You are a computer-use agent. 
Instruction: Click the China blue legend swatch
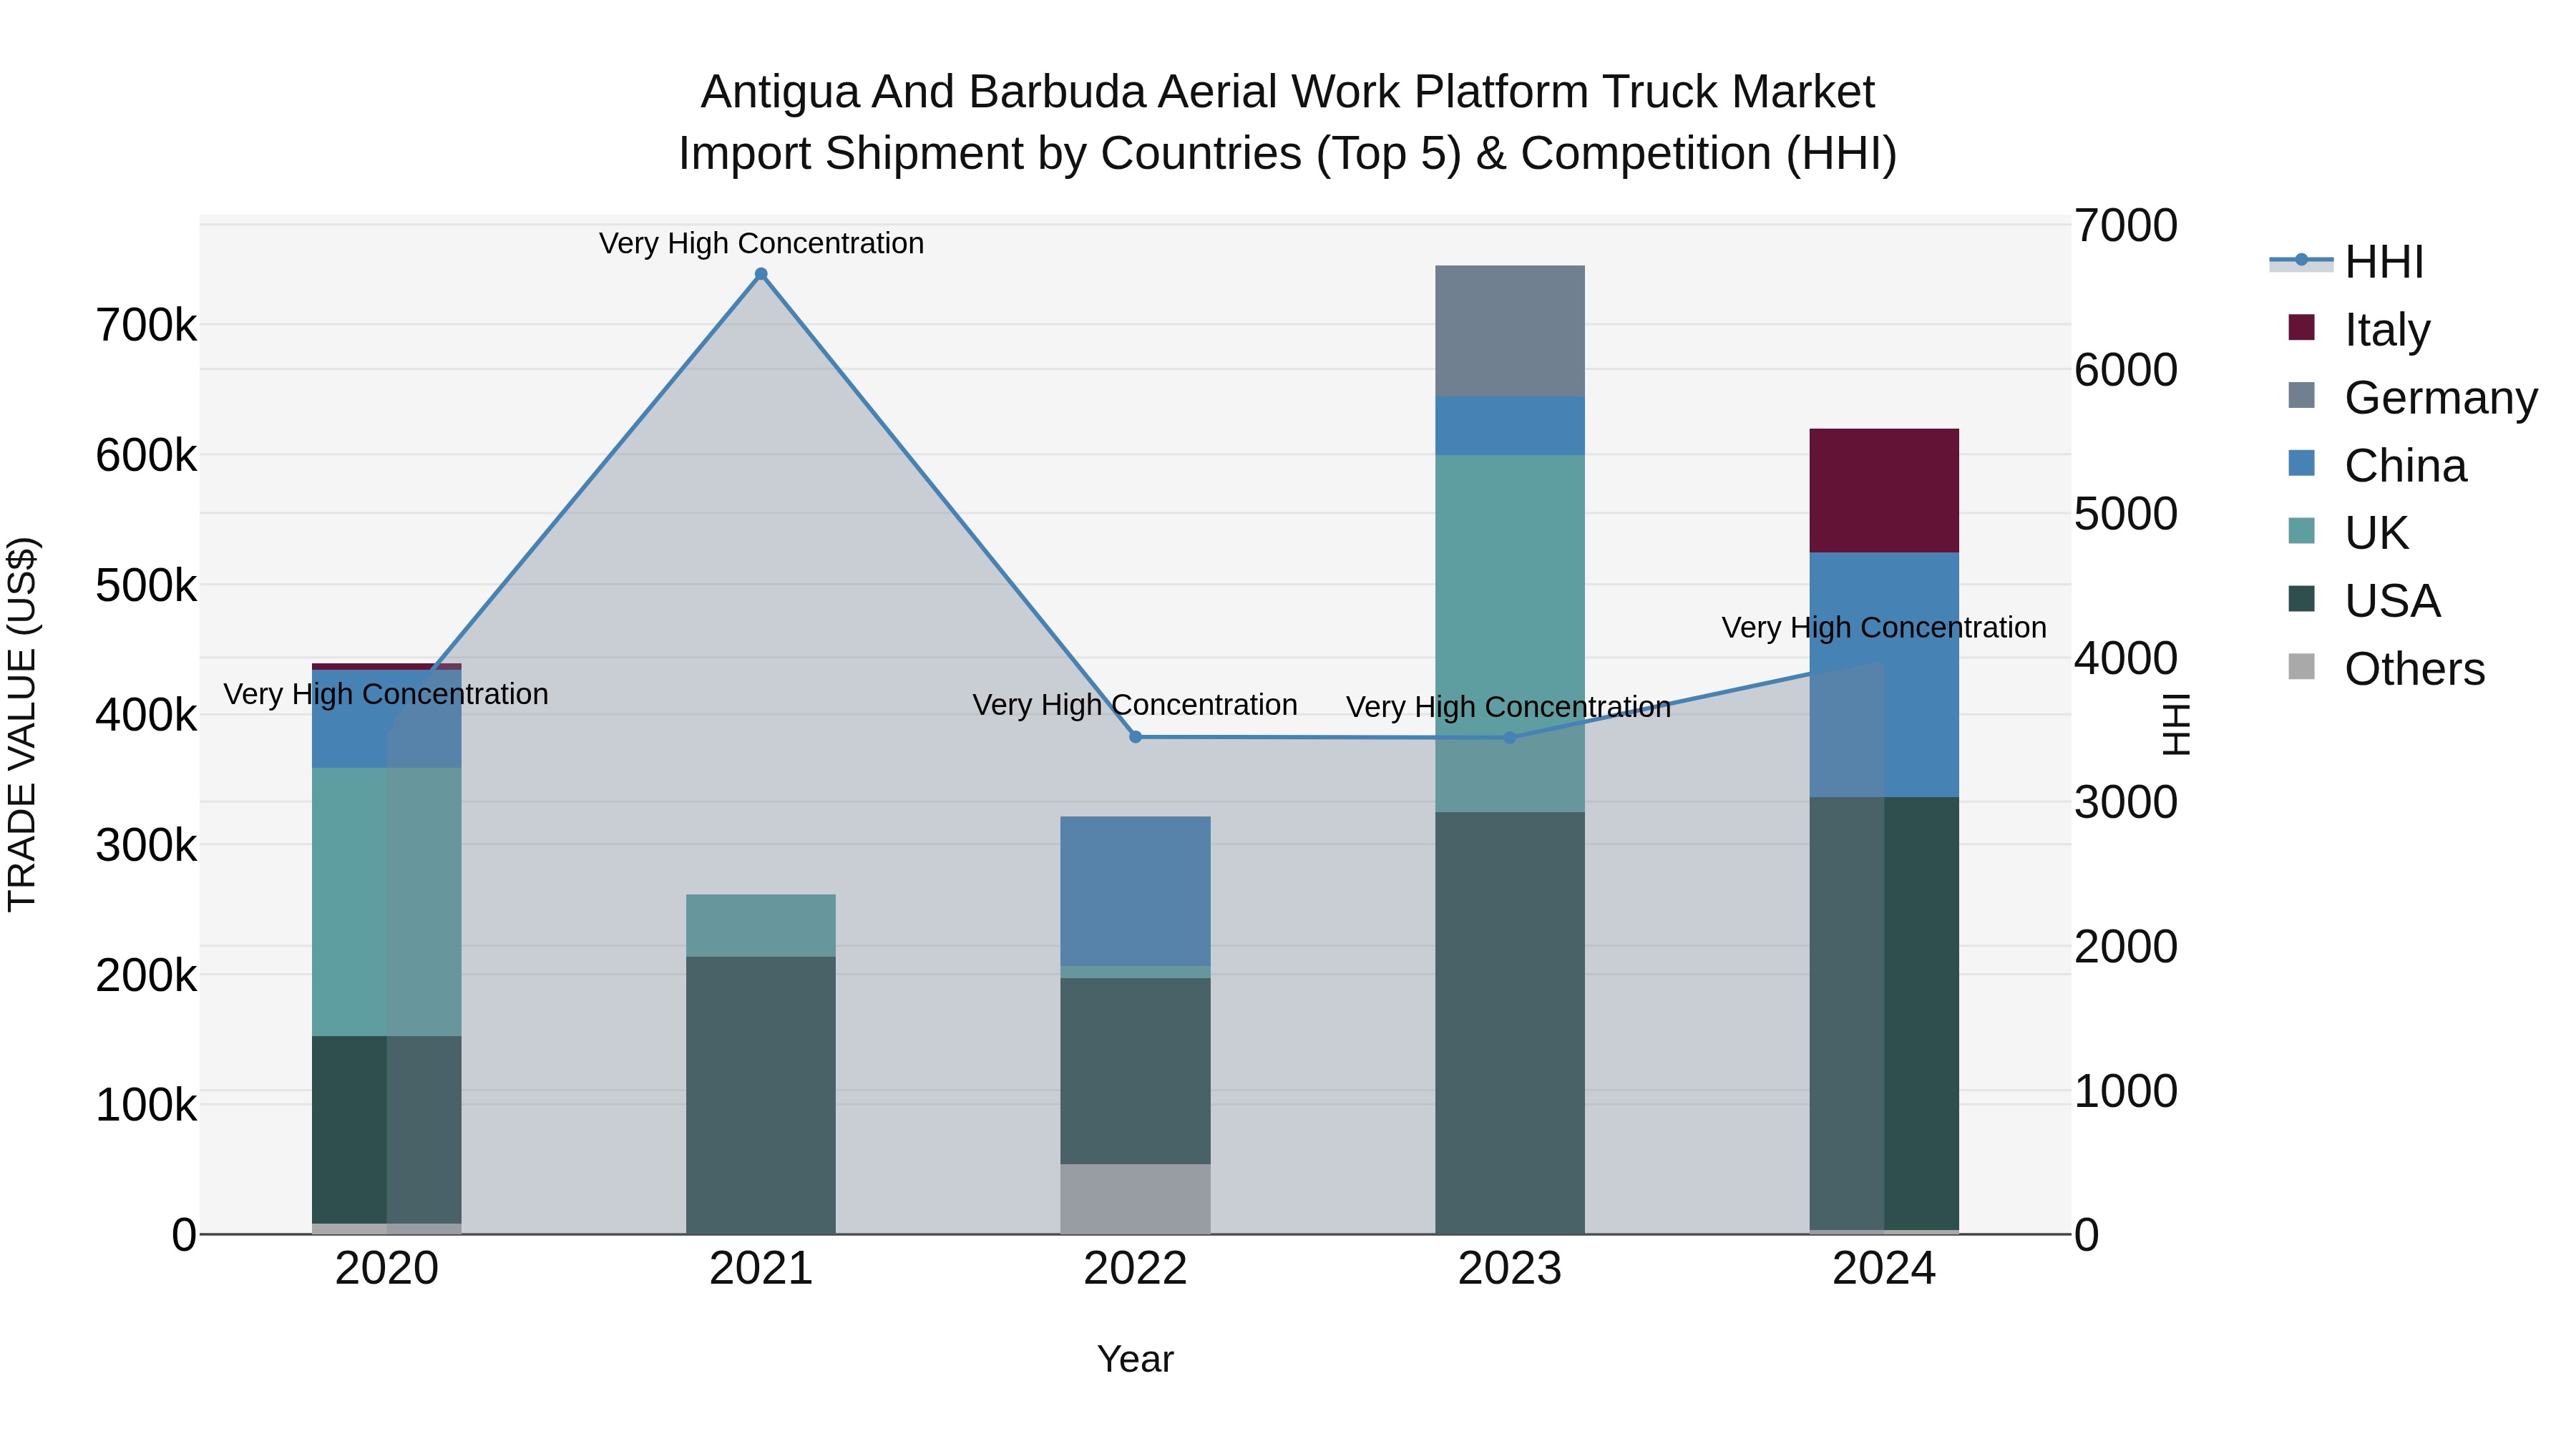[2301, 463]
